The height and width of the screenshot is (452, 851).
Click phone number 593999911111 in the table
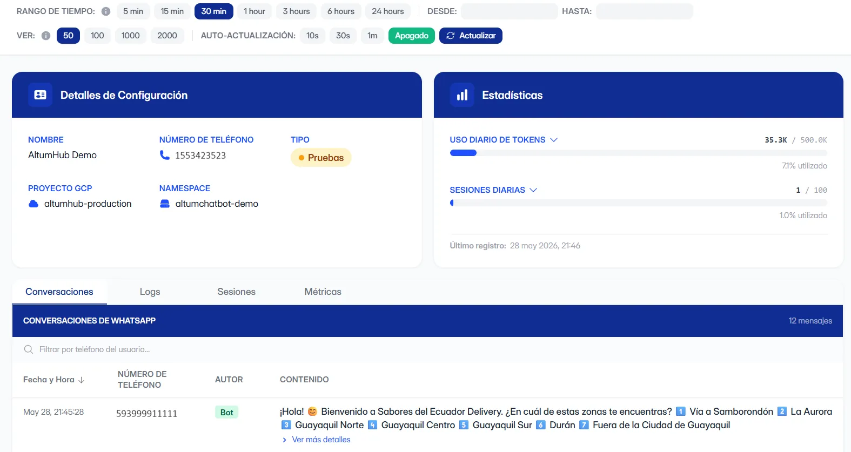pyautogui.click(x=146, y=414)
